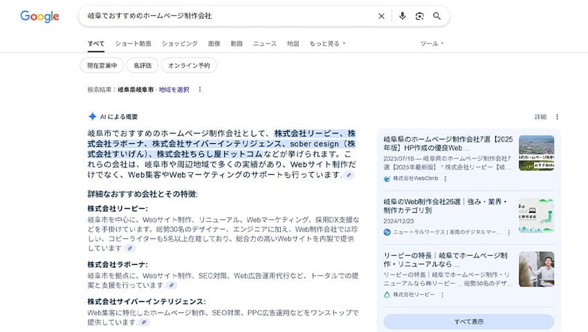The image size is (588, 332).
Task: Click the 詳細 link in AI overview
Action: point(540,117)
